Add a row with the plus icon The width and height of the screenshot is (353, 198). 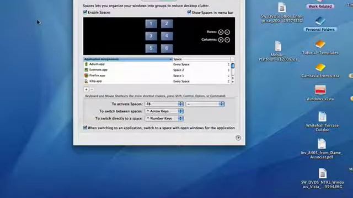click(x=221, y=32)
